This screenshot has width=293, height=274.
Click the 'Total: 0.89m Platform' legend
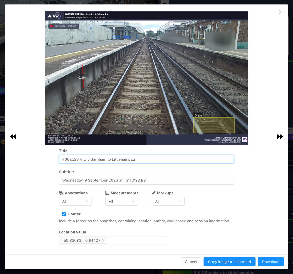[64, 26]
